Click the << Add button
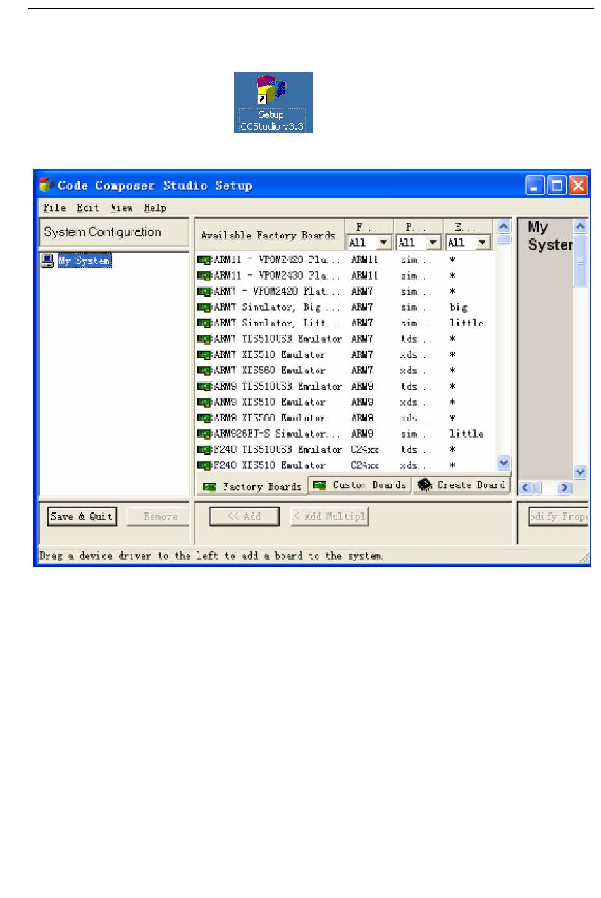 (x=244, y=517)
